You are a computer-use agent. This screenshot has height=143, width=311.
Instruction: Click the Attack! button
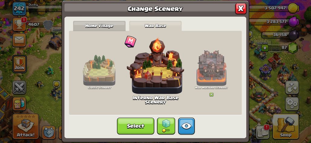coord(26,126)
